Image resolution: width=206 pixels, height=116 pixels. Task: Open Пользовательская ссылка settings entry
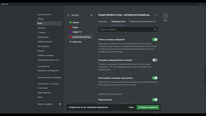click(x=49, y=60)
